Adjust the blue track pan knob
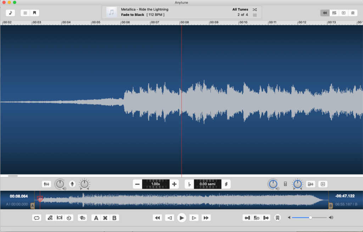 point(297,184)
